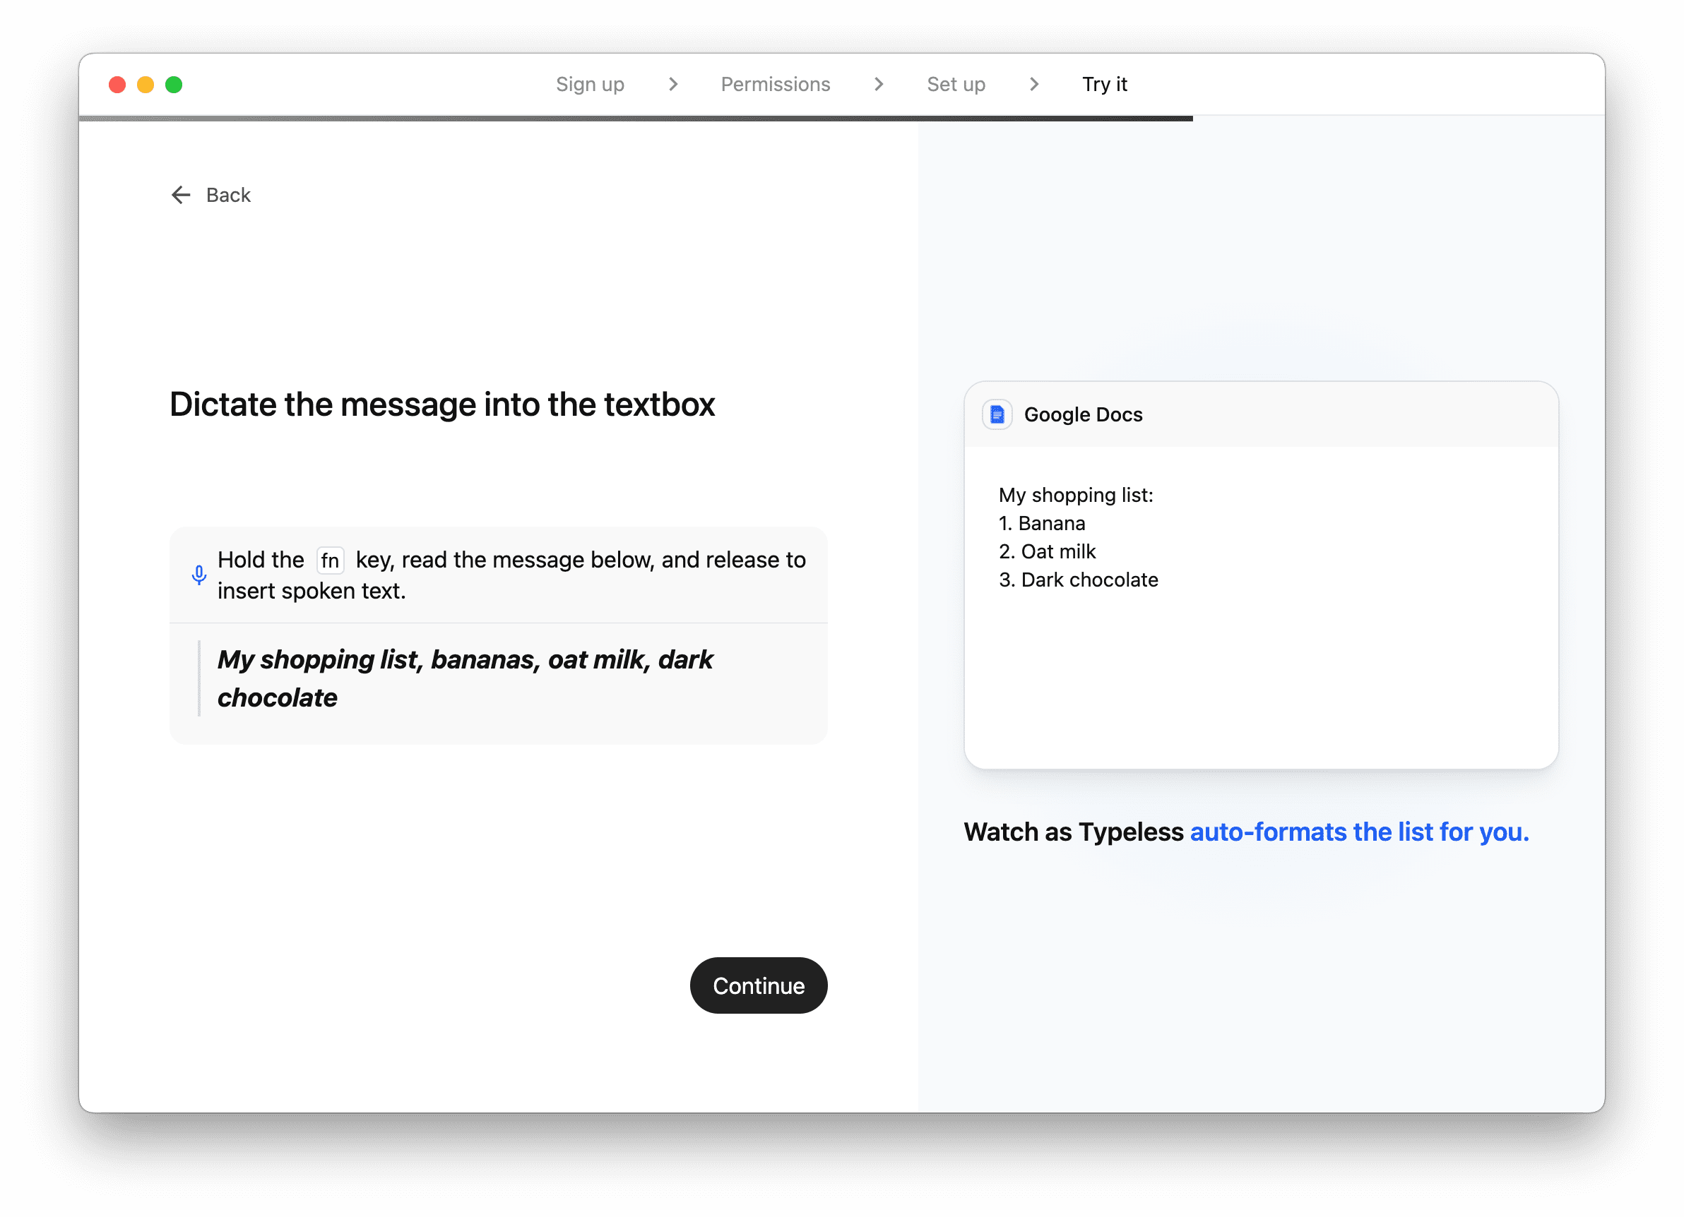This screenshot has width=1684, height=1217.
Task: Click the blue microphone icon
Action: 198,575
